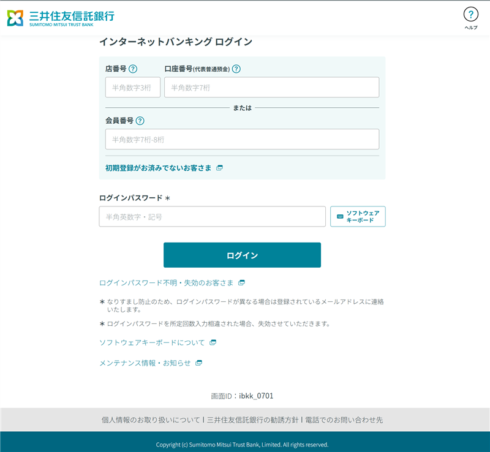
Task: Open ログインパスワード不明・失効のお客さま link
Action: point(167,283)
